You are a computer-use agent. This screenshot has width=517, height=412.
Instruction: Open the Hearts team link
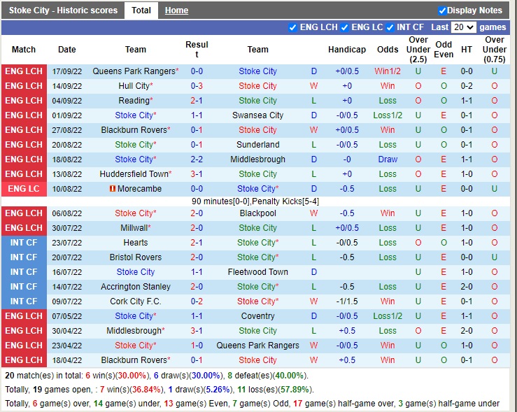point(136,243)
